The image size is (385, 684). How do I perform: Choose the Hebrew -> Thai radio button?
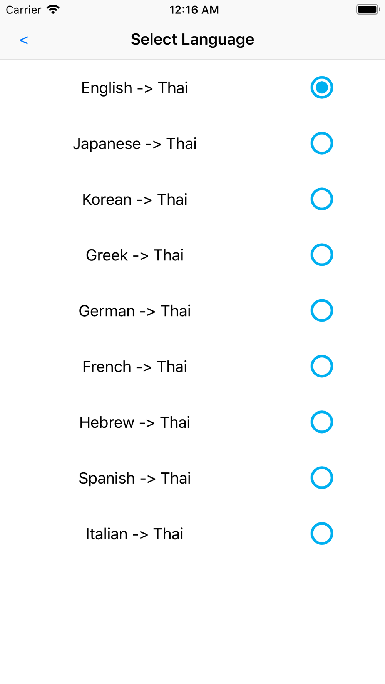321,422
